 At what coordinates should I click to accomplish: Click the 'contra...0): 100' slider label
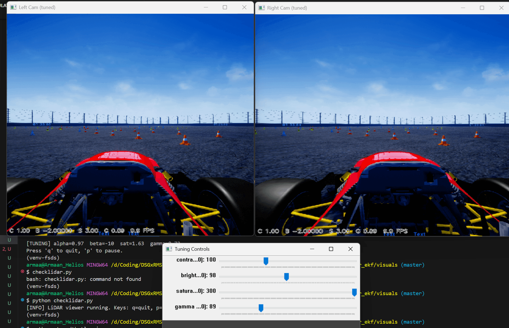pyautogui.click(x=196, y=260)
